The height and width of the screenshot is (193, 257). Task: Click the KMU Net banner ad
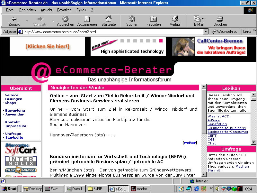(128, 47)
